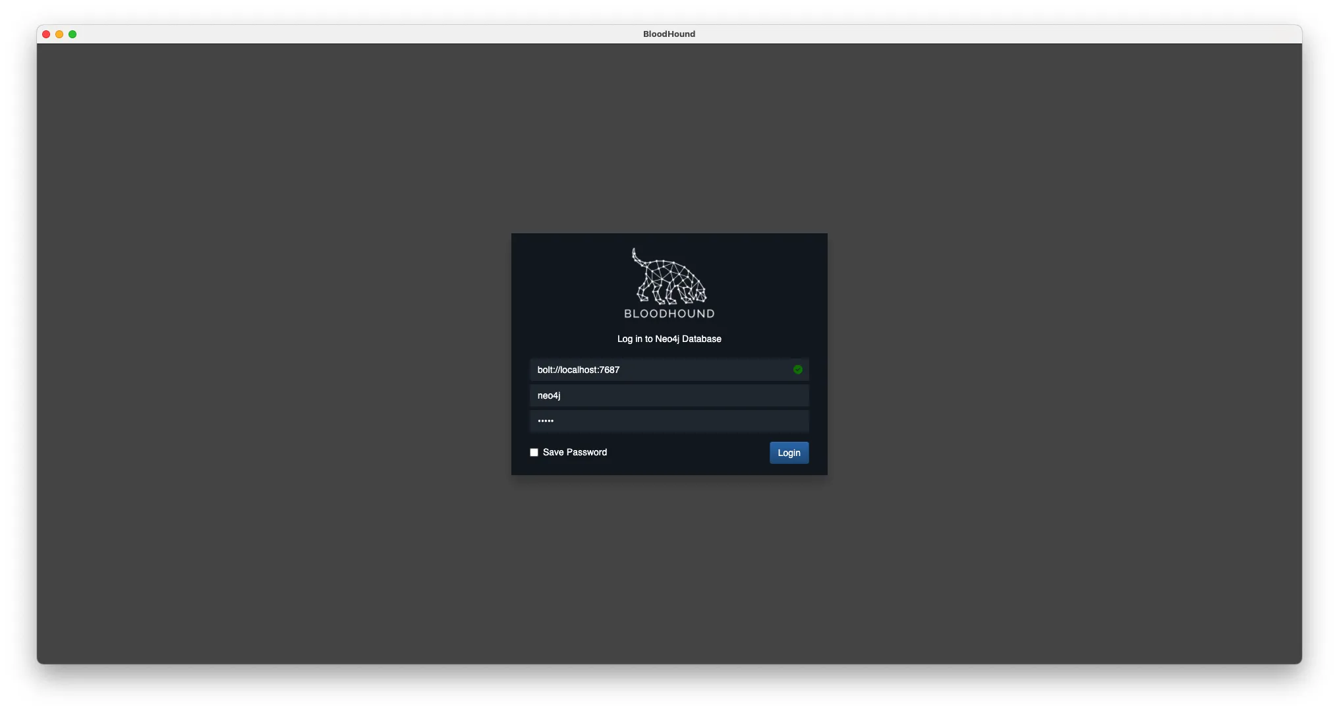Click the "Log in to Neo4j Database" heading

(669, 339)
